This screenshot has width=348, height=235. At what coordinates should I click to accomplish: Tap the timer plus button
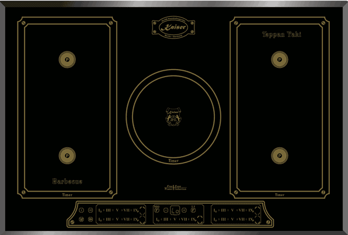184,210
